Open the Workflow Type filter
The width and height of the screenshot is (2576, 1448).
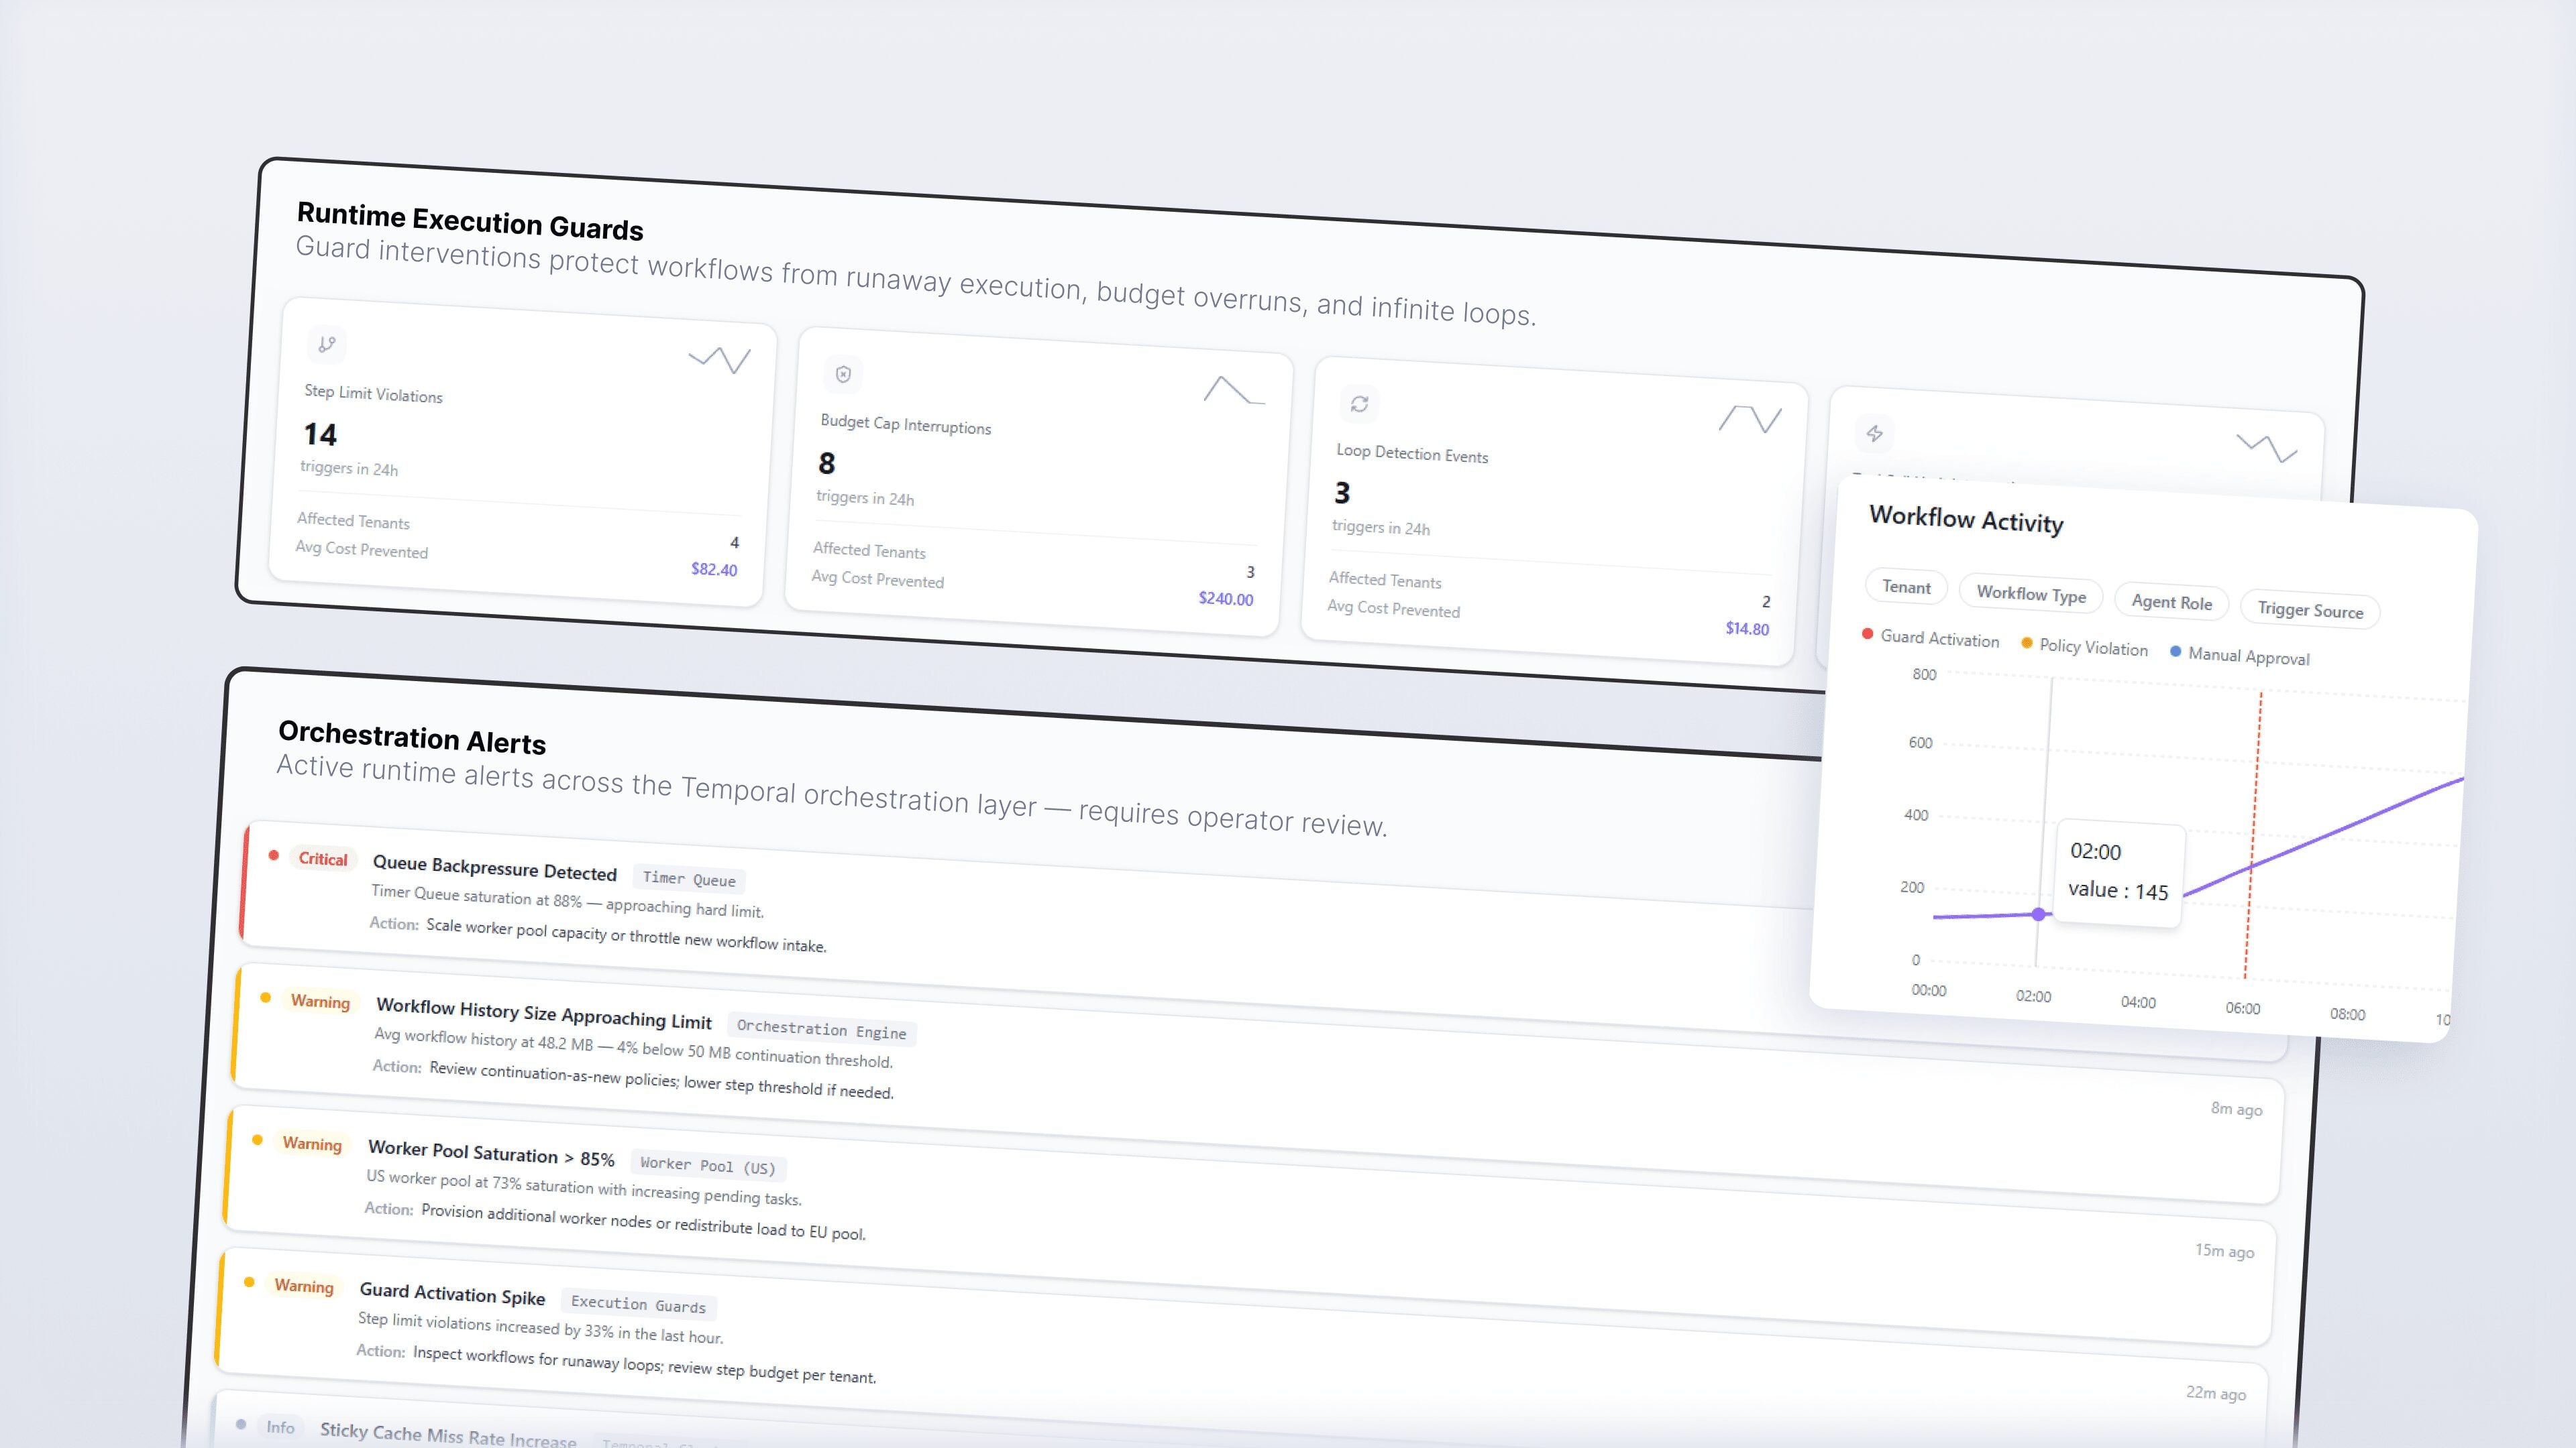click(x=2031, y=595)
